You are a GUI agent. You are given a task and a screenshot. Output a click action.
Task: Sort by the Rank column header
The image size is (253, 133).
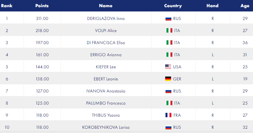point(7,6)
